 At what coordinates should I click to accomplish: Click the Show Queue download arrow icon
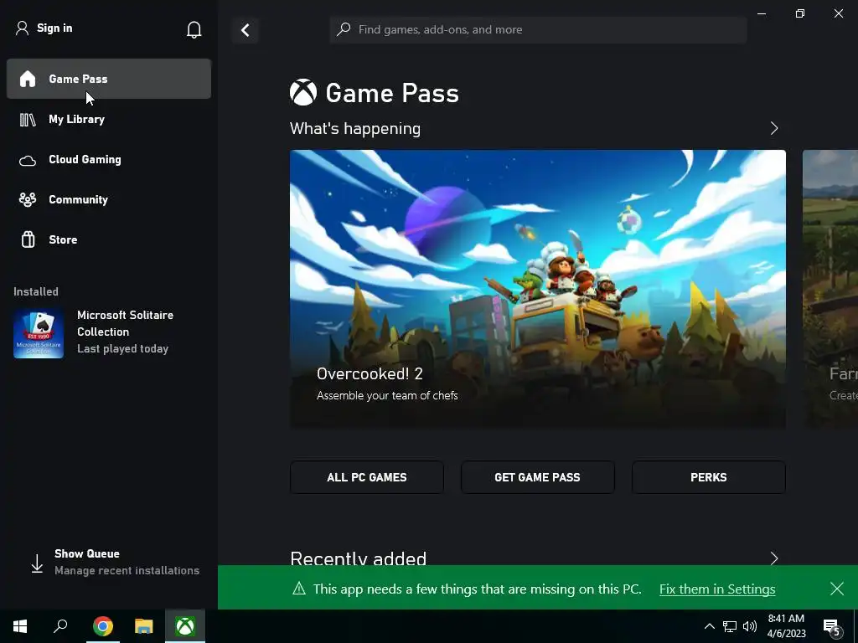(37, 563)
